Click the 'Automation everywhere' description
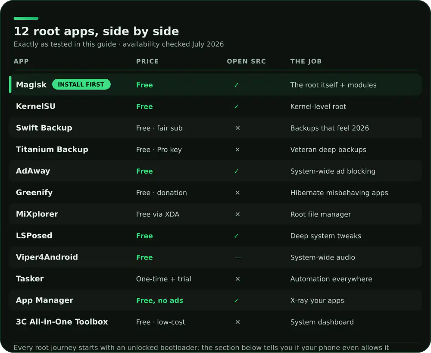431x353 pixels. [331, 279]
